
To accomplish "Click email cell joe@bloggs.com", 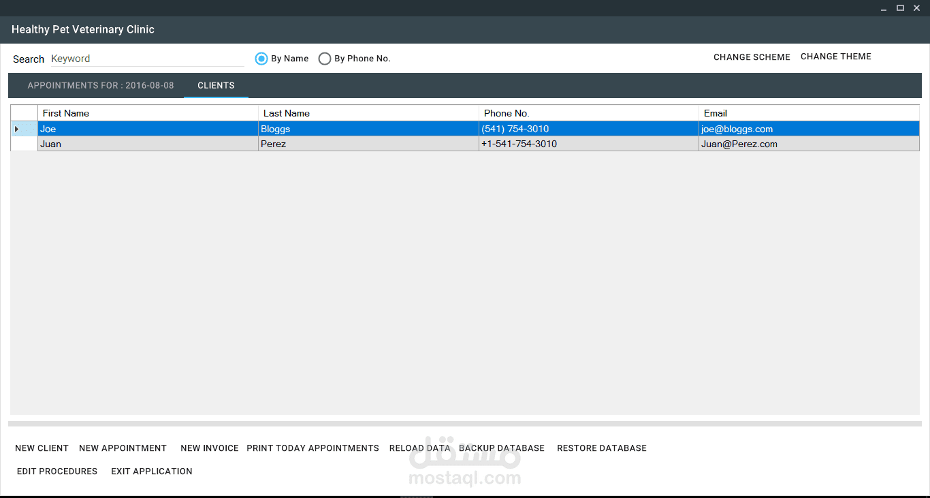I will coord(809,129).
